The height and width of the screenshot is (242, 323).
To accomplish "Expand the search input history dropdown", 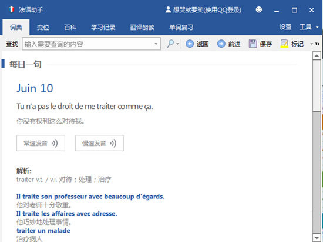I will [x=156, y=44].
